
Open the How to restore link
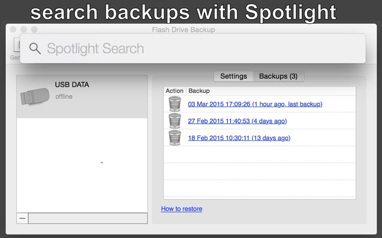[181, 209]
